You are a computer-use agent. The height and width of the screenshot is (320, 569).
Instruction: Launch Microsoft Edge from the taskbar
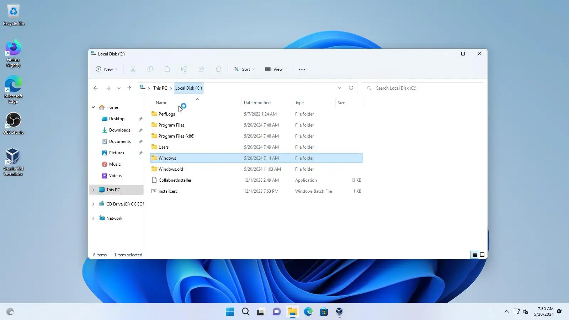(x=308, y=312)
